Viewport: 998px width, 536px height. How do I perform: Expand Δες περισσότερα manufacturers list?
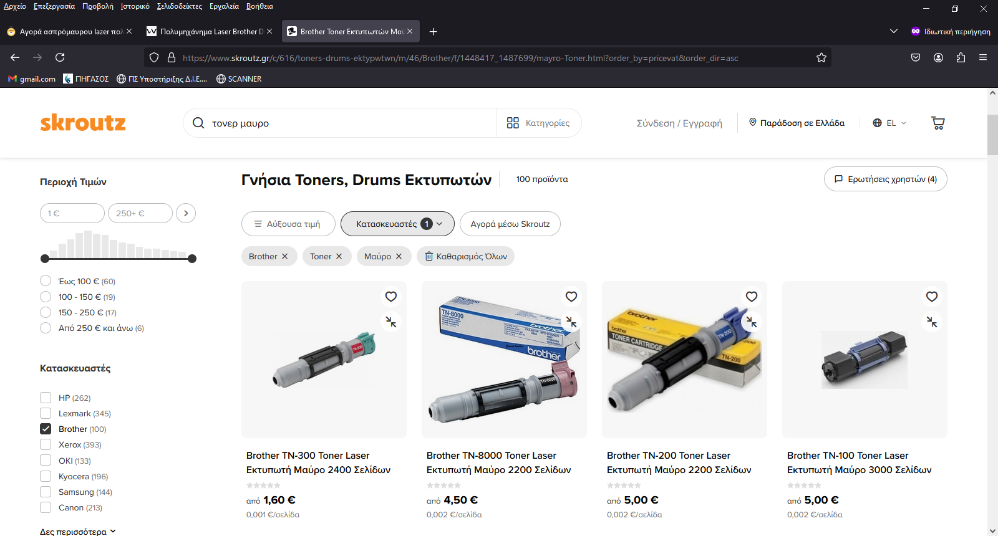pos(78,532)
